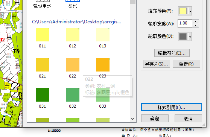
Task: Click the symbol list scroll down arrow
Action: [x=133, y=119]
